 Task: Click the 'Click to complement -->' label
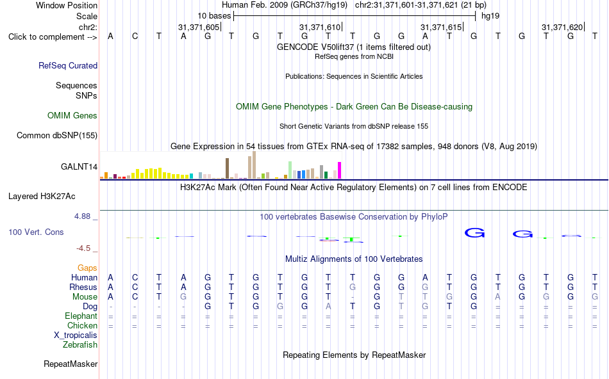point(53,37)
